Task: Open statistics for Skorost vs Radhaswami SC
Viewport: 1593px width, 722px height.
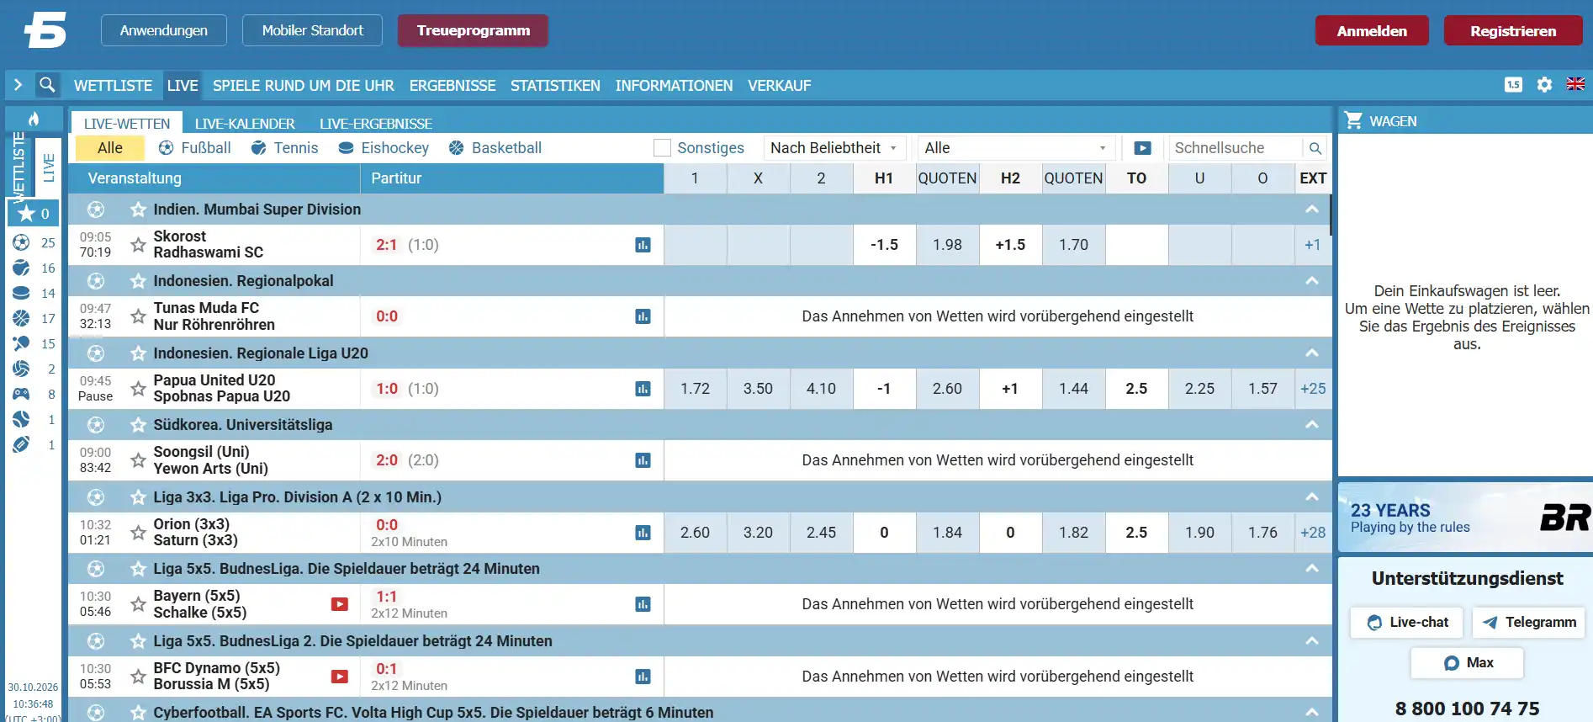Action: [643, 245]
